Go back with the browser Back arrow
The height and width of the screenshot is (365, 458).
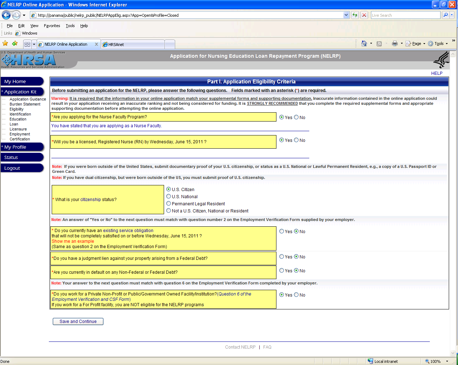pyautogui.click(x=6, y=15)
